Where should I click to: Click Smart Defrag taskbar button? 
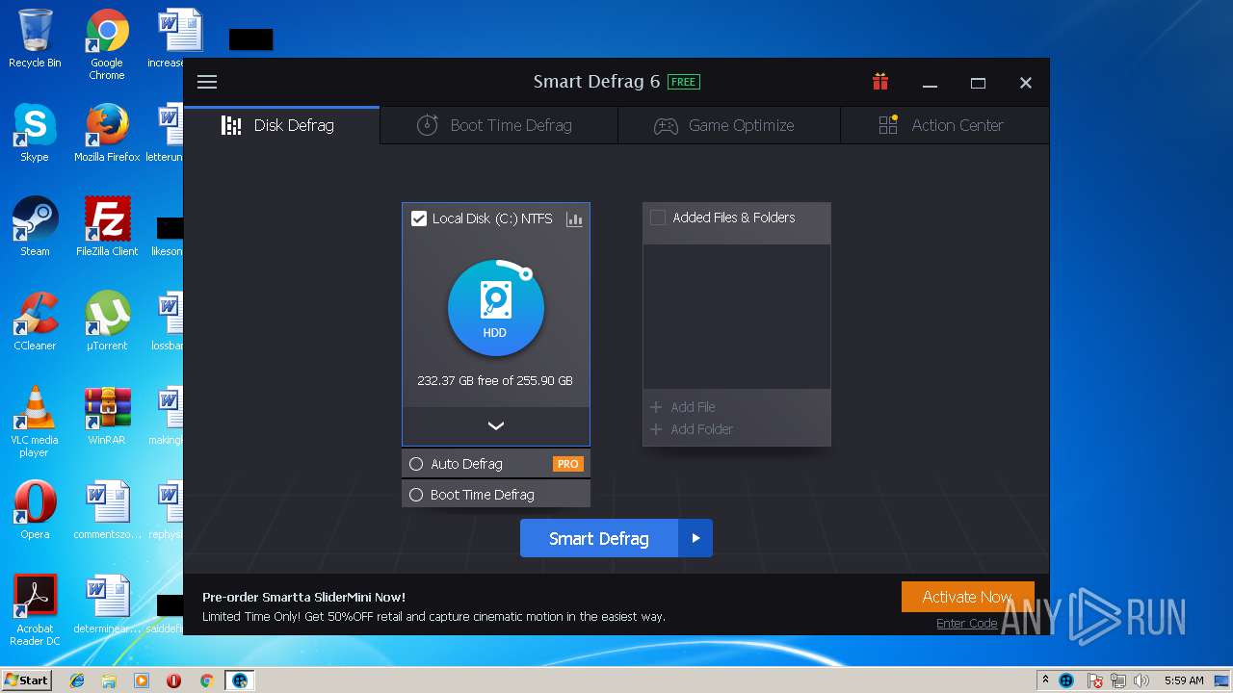[x=239, y=680]
